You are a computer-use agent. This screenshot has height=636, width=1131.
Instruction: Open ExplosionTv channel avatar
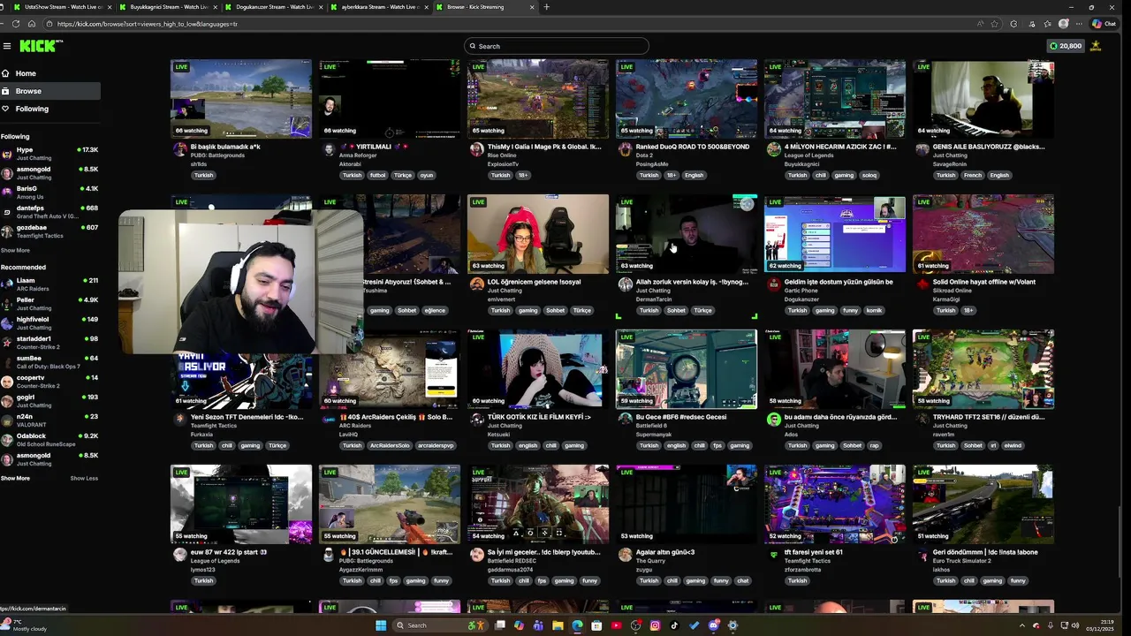pyautogui.click(x=477, y=149)
